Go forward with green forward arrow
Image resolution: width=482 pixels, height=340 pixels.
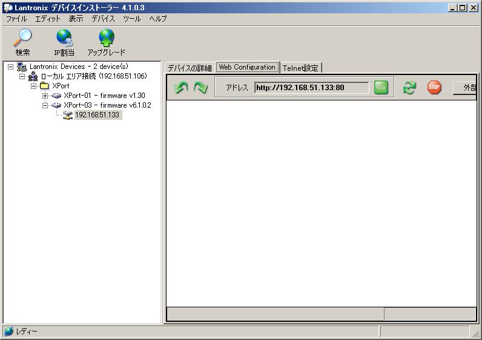pyautogui.click(x=200, y=88)
